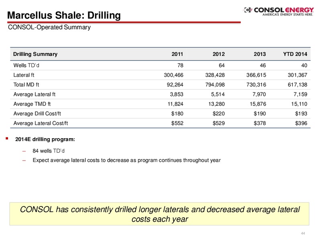Screen dimensions: 321x241
Task: Select average TMD value 15,110
Action: coord(299,104)
